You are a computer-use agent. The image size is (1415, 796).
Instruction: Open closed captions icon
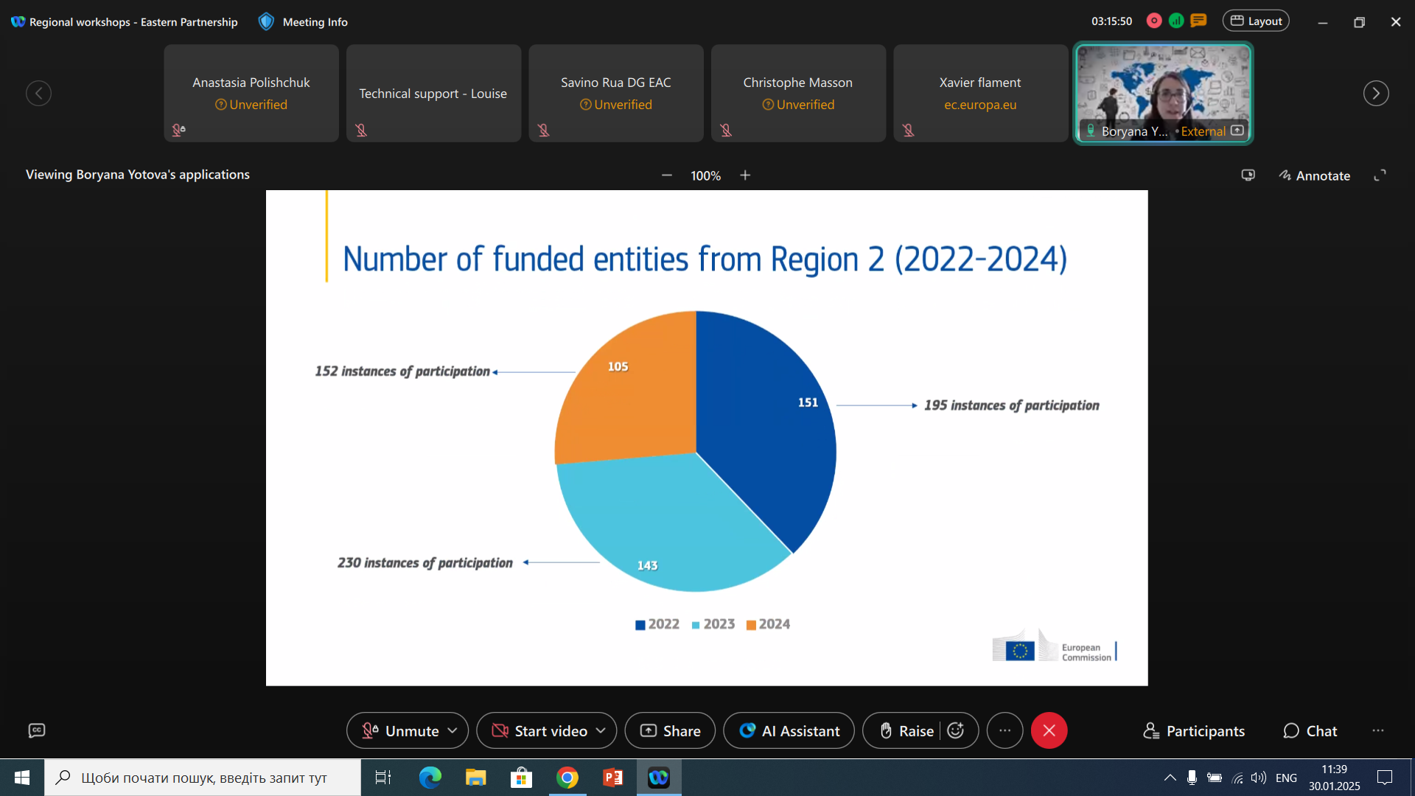(37, 730)
